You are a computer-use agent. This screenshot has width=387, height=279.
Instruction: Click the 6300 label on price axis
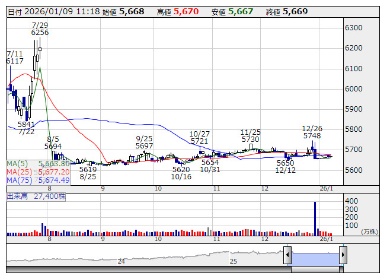tap(354, 28)
